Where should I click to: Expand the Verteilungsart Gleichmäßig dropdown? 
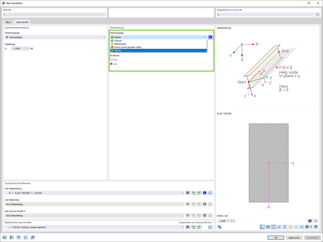tap(104, 37)
